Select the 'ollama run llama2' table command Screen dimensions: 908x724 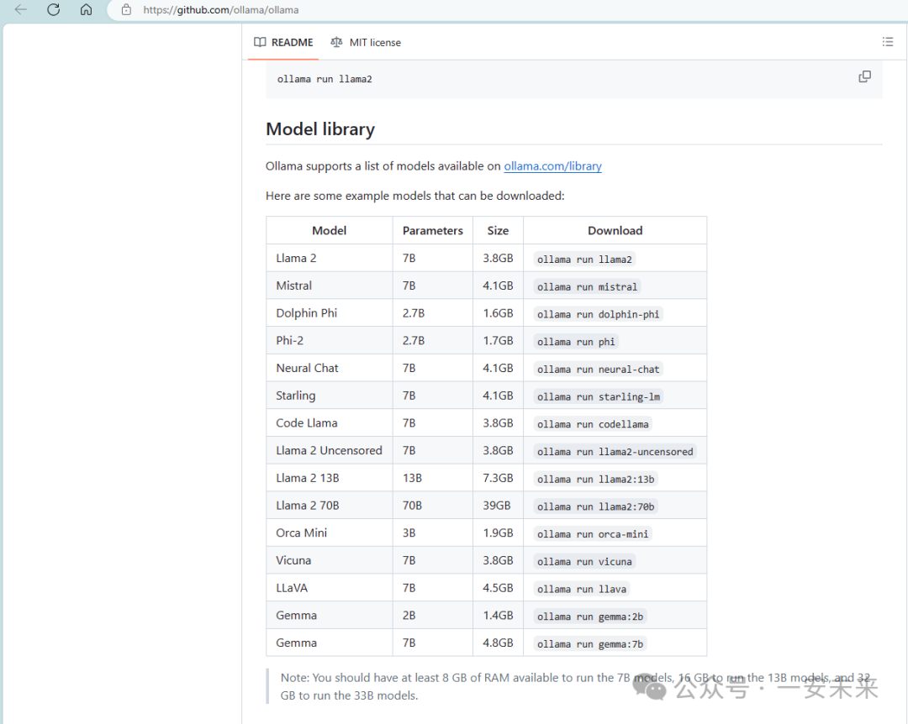584,260
